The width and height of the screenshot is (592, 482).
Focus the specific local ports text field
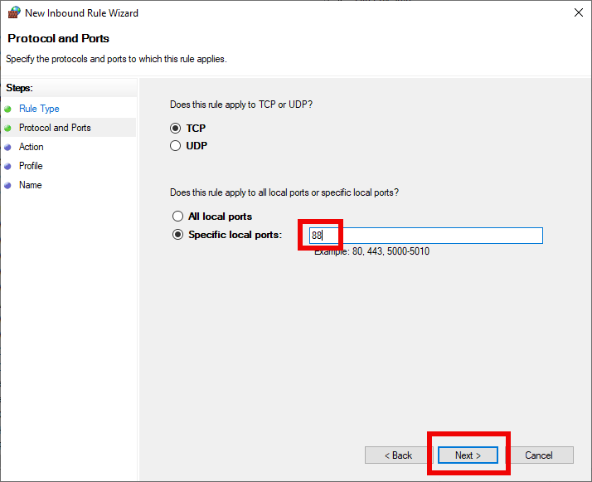coord(426,236)
